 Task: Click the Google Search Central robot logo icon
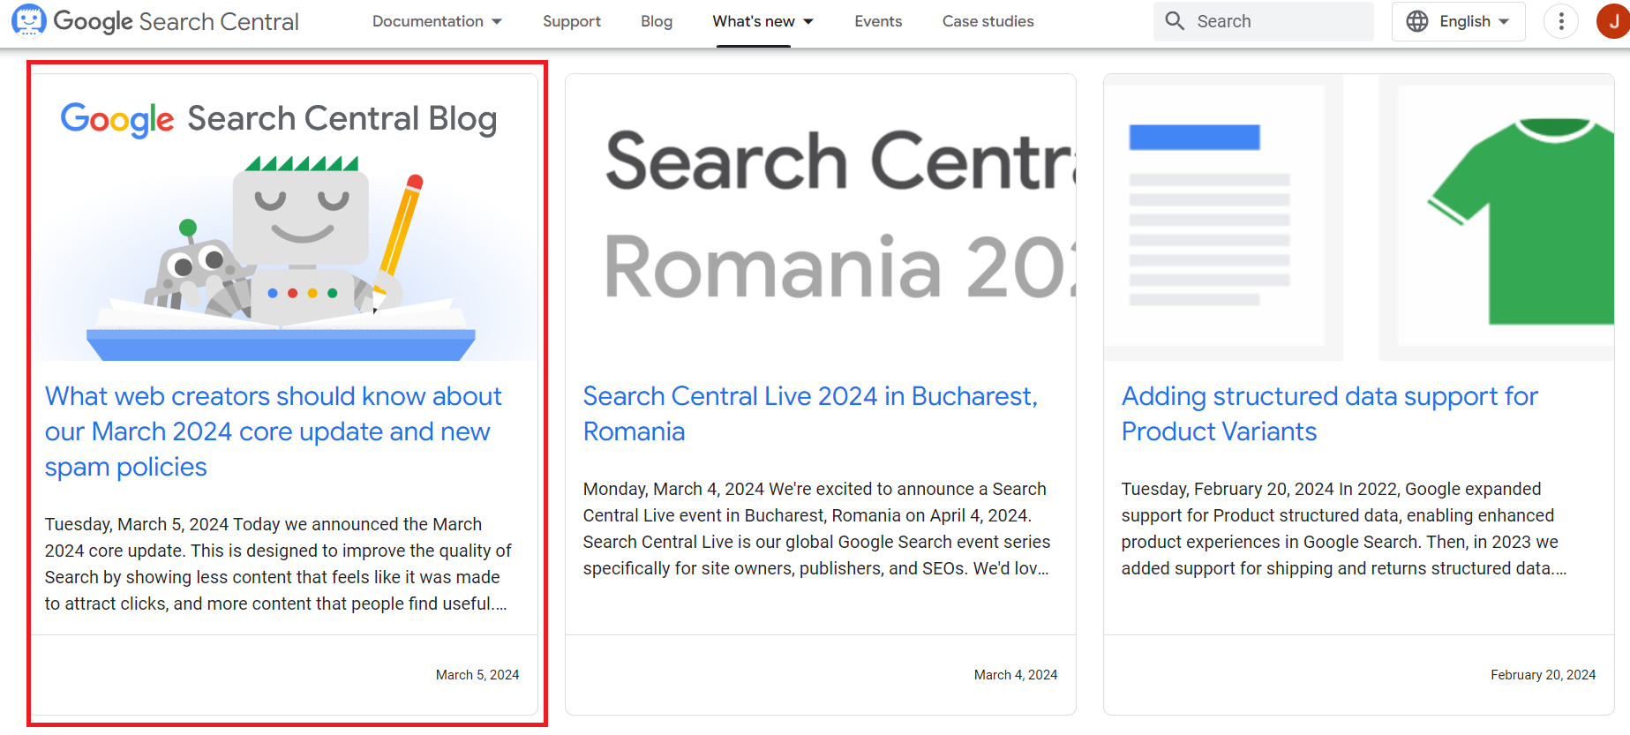pyautogui.click(x=29, y=20)
